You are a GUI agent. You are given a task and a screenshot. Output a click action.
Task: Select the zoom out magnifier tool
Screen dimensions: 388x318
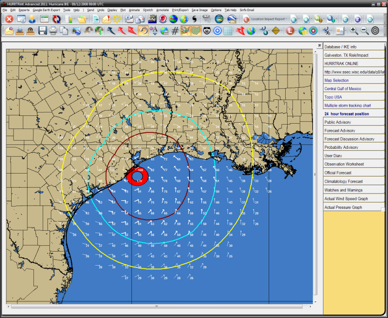click(365, 31)
